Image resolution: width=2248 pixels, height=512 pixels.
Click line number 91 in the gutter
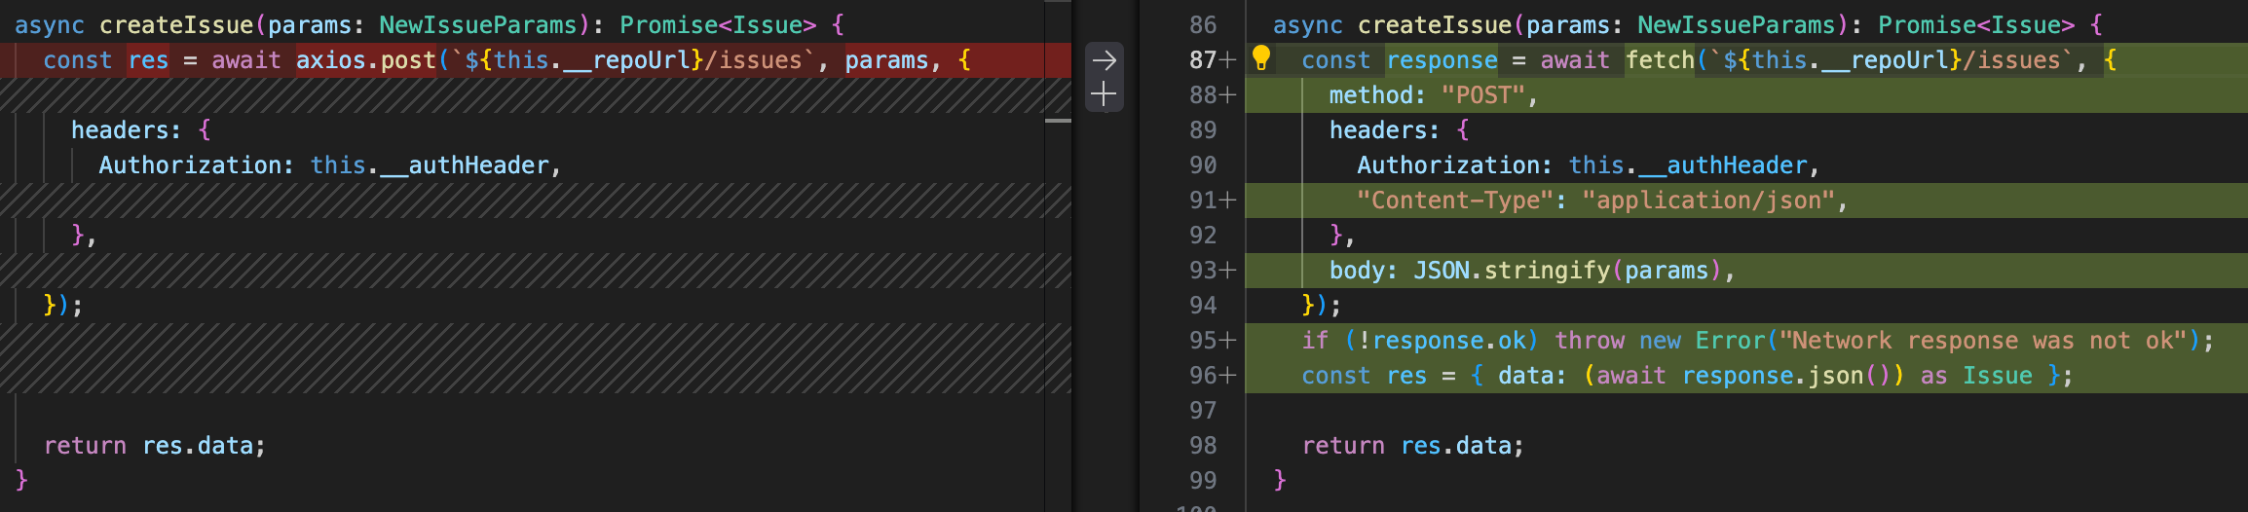tap(1203, 201)
